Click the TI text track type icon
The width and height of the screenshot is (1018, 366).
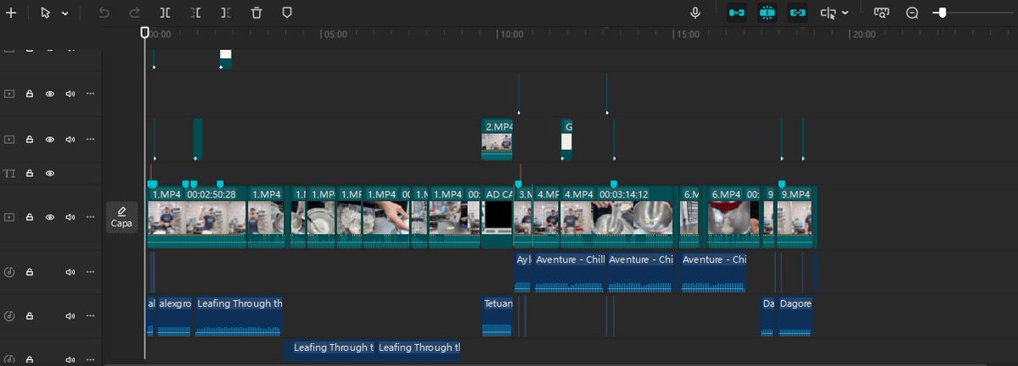coord(9,174)
